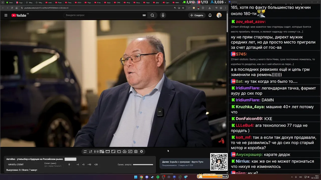Click the picture-plus icon in the player toolbar
Screen dimensions: 321x180
point(130,151)
